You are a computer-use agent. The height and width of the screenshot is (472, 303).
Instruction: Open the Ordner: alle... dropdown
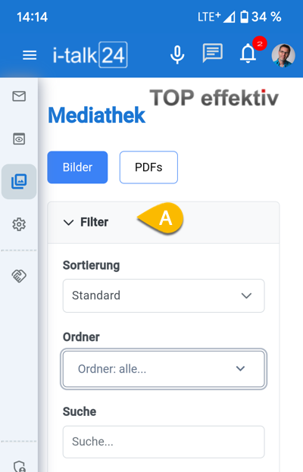click(x=164, y=369)
